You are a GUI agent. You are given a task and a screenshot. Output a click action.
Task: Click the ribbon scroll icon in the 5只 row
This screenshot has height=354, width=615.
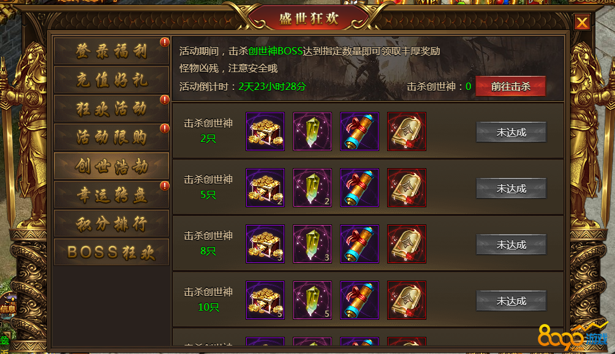360,188
